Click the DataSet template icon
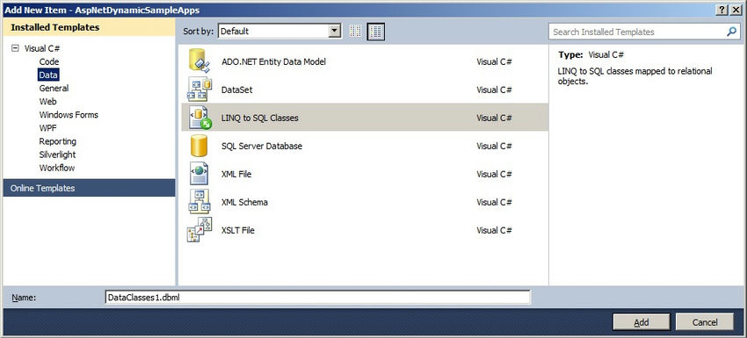747x338 pixels. (199, 90)
